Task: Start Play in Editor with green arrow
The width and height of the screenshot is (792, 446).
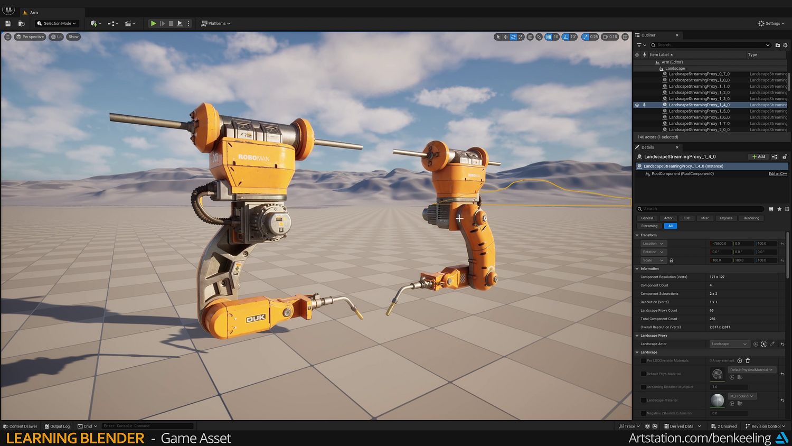Action: point(153,23)
